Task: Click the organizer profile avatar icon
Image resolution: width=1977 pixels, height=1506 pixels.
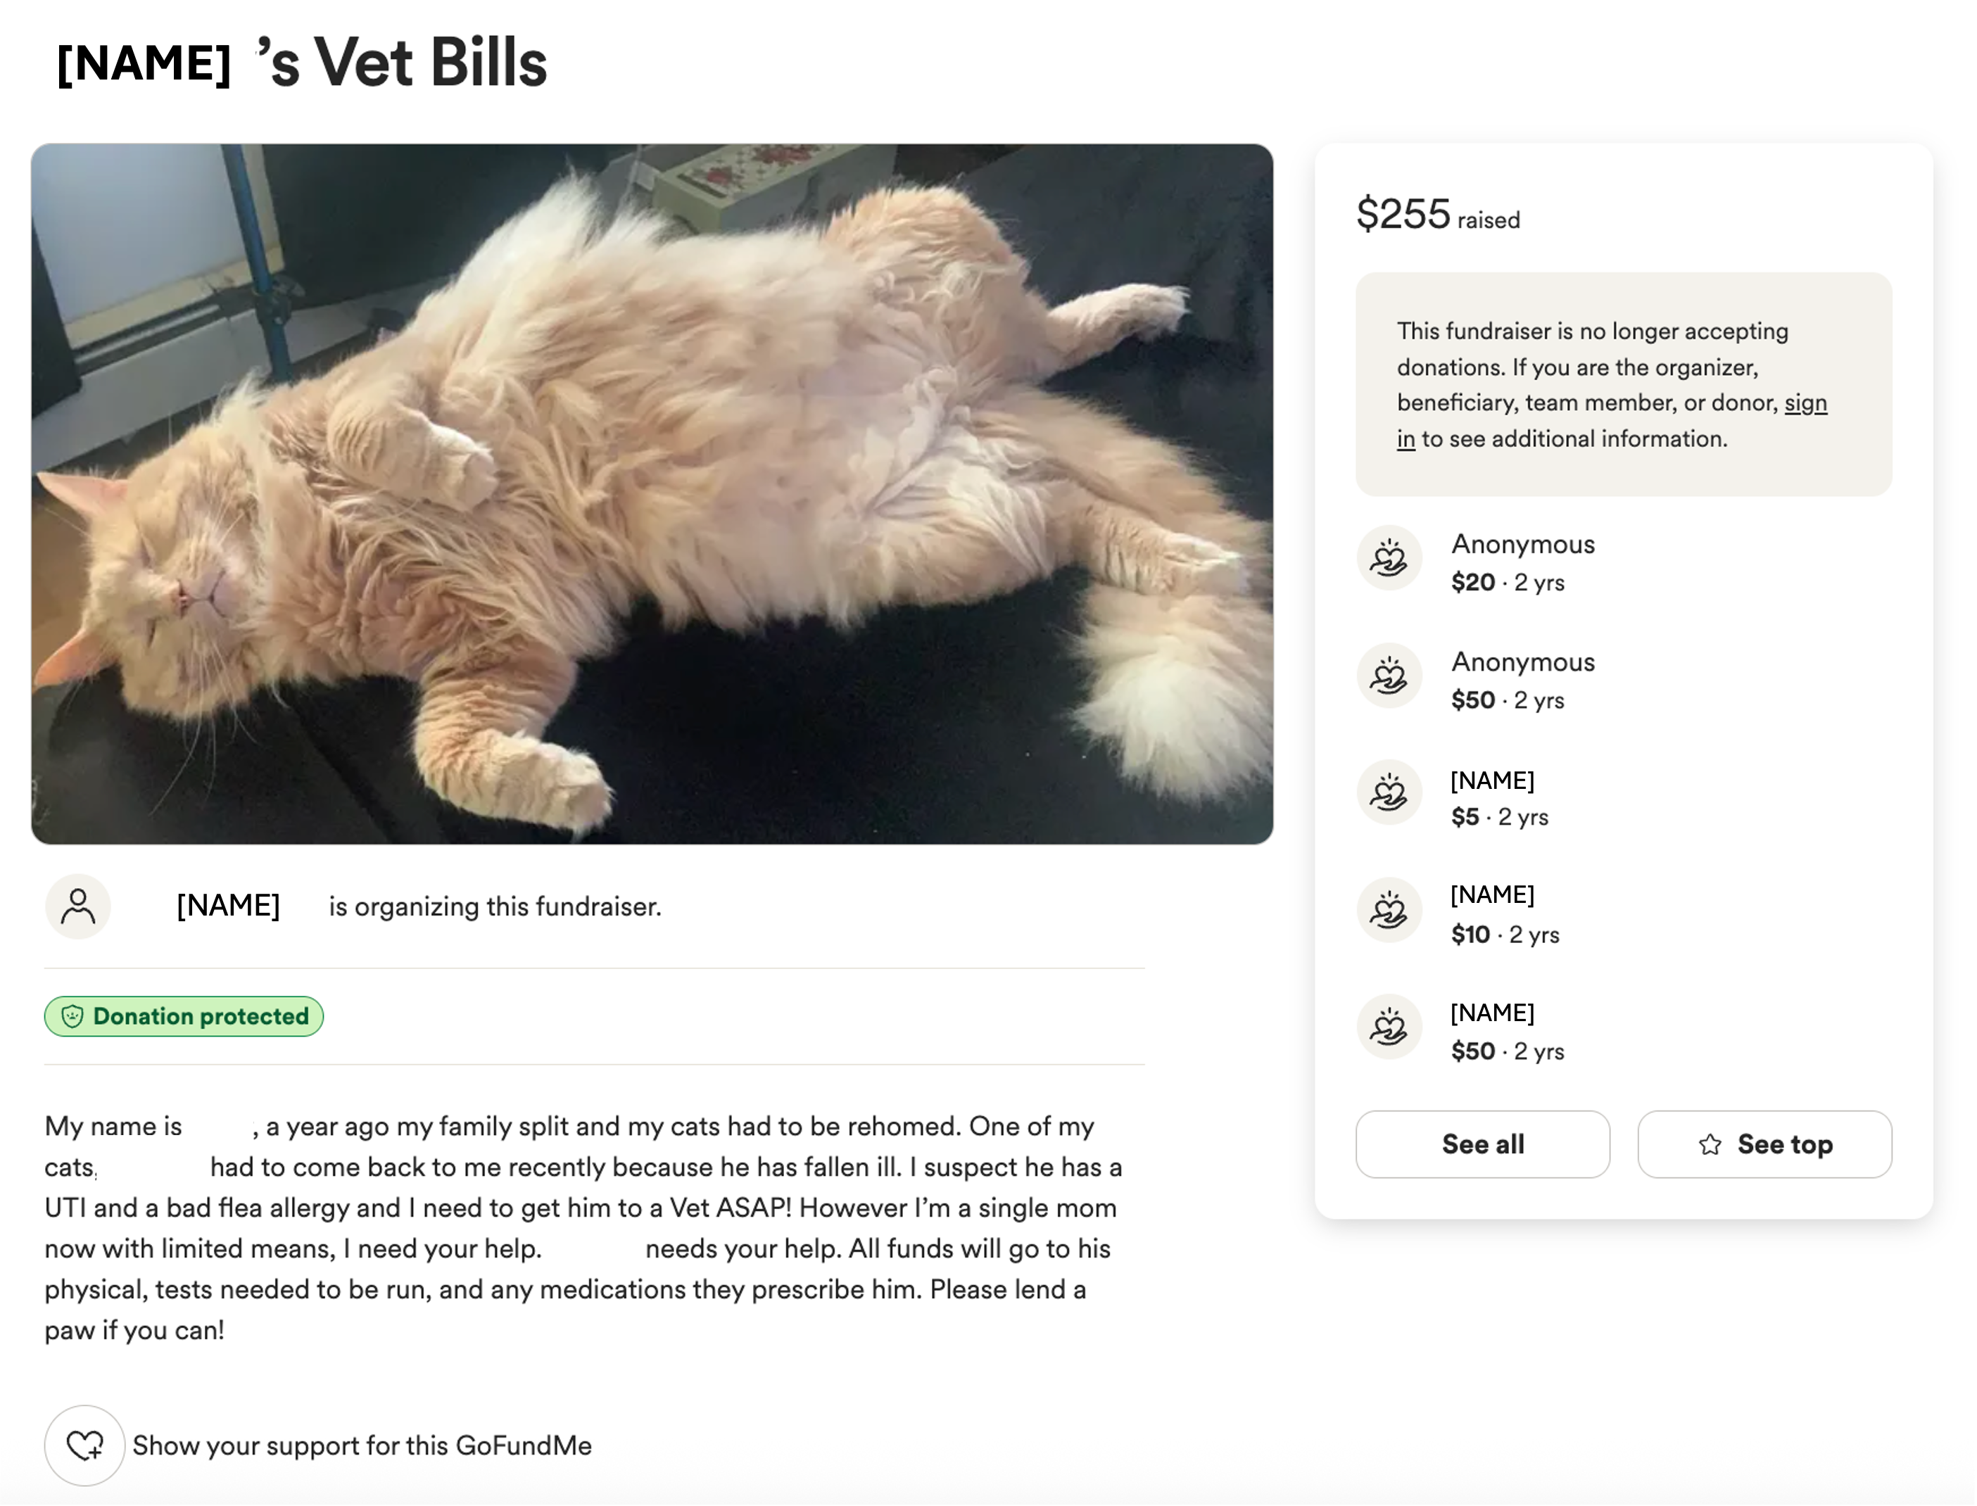Action: point(78,906)
